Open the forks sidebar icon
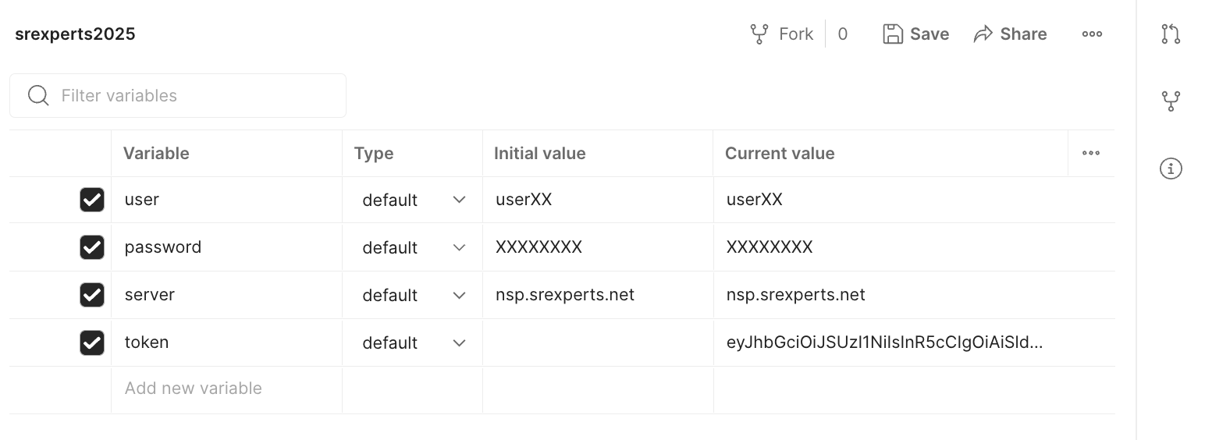 click(x=1171, y=101)
